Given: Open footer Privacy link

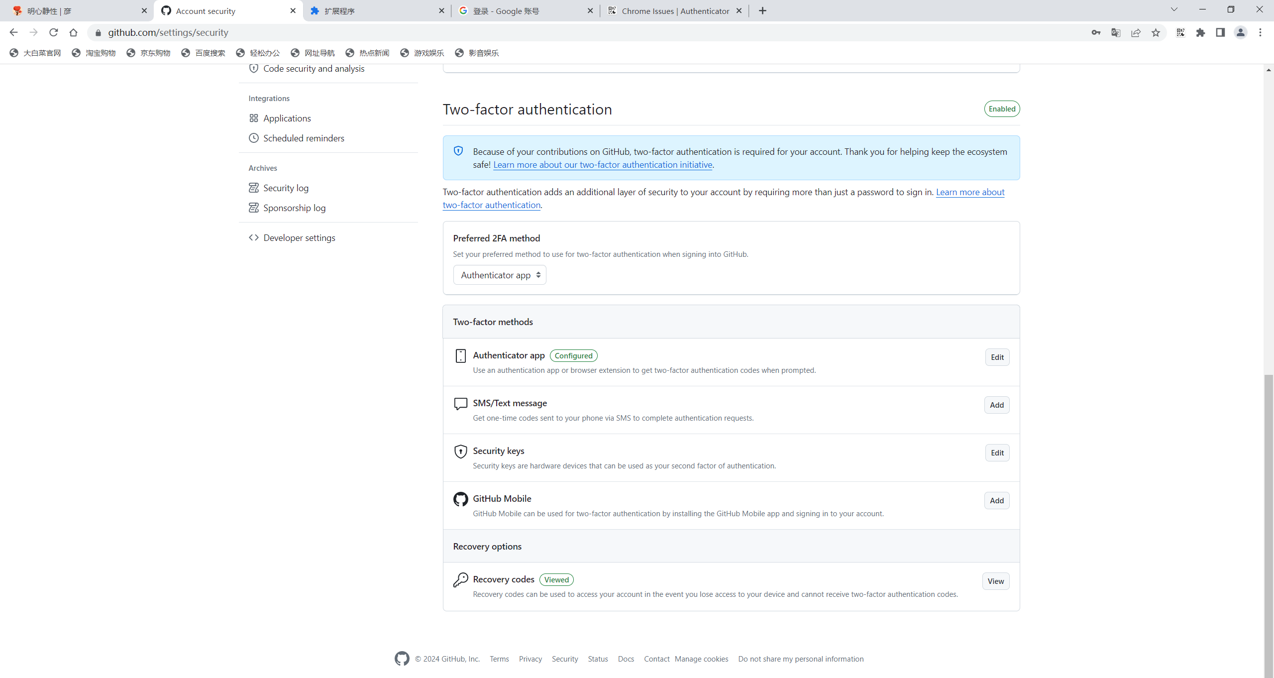Looking at the screenshot, I should click(531, 659).
